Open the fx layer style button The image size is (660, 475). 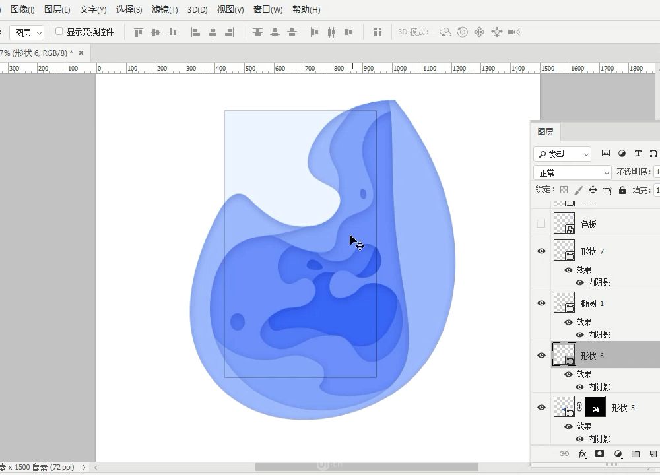coord(583,453)
